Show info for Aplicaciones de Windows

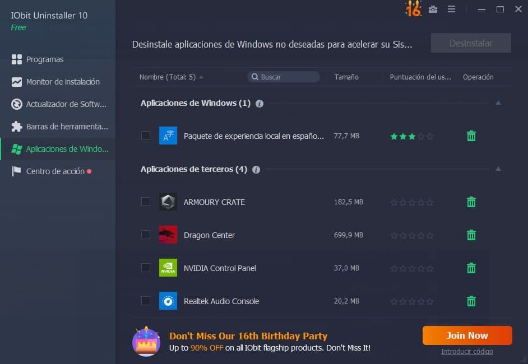pos(260,104)
